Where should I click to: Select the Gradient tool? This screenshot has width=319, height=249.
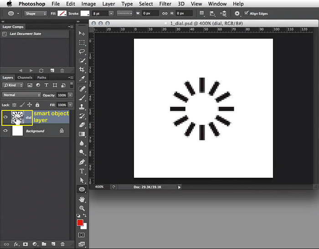82,134
